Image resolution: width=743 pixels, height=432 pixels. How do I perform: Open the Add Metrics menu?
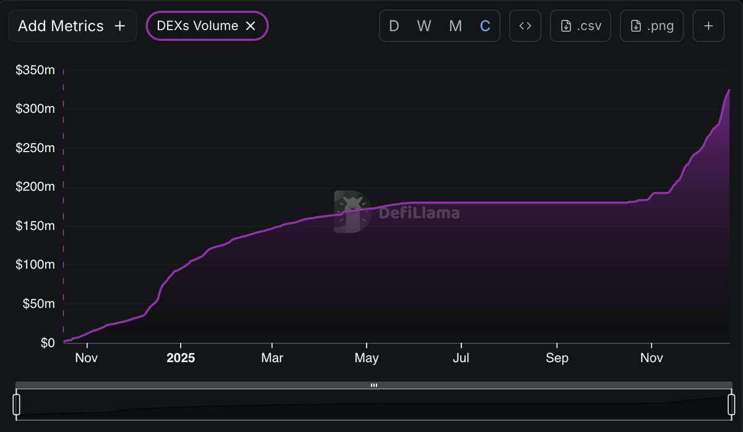[72, 26]
